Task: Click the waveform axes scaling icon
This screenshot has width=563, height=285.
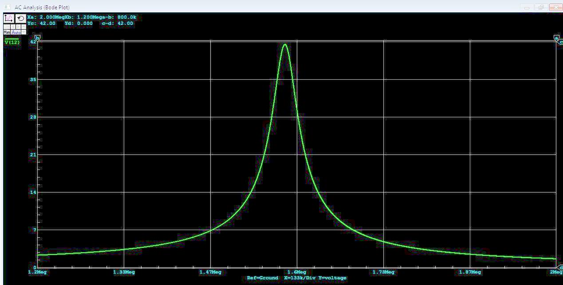Action: coord(9,18)
